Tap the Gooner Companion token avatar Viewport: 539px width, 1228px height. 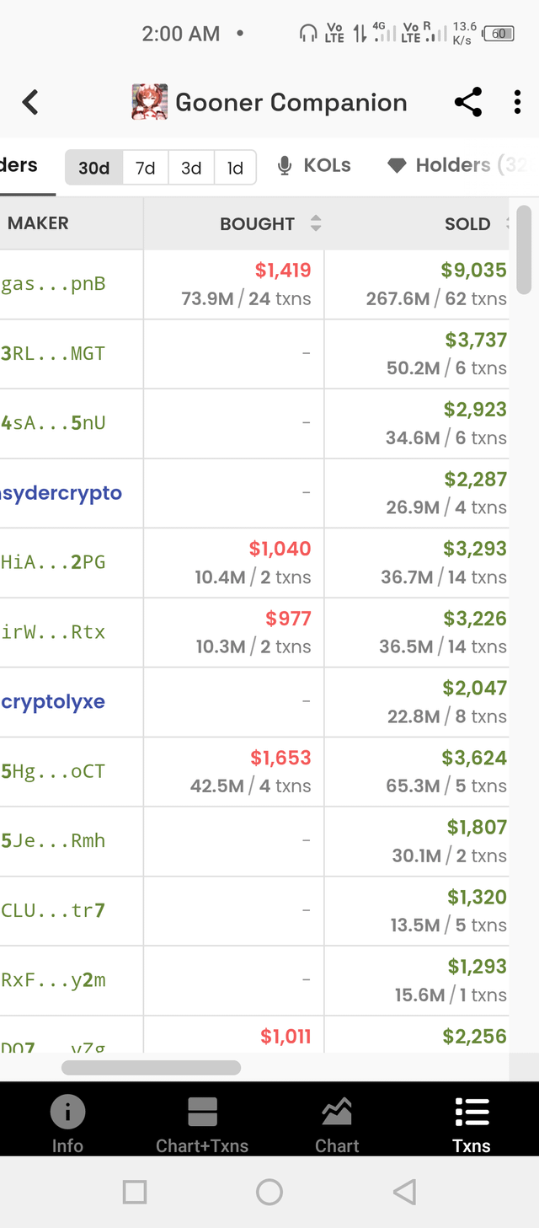point(150,103)
